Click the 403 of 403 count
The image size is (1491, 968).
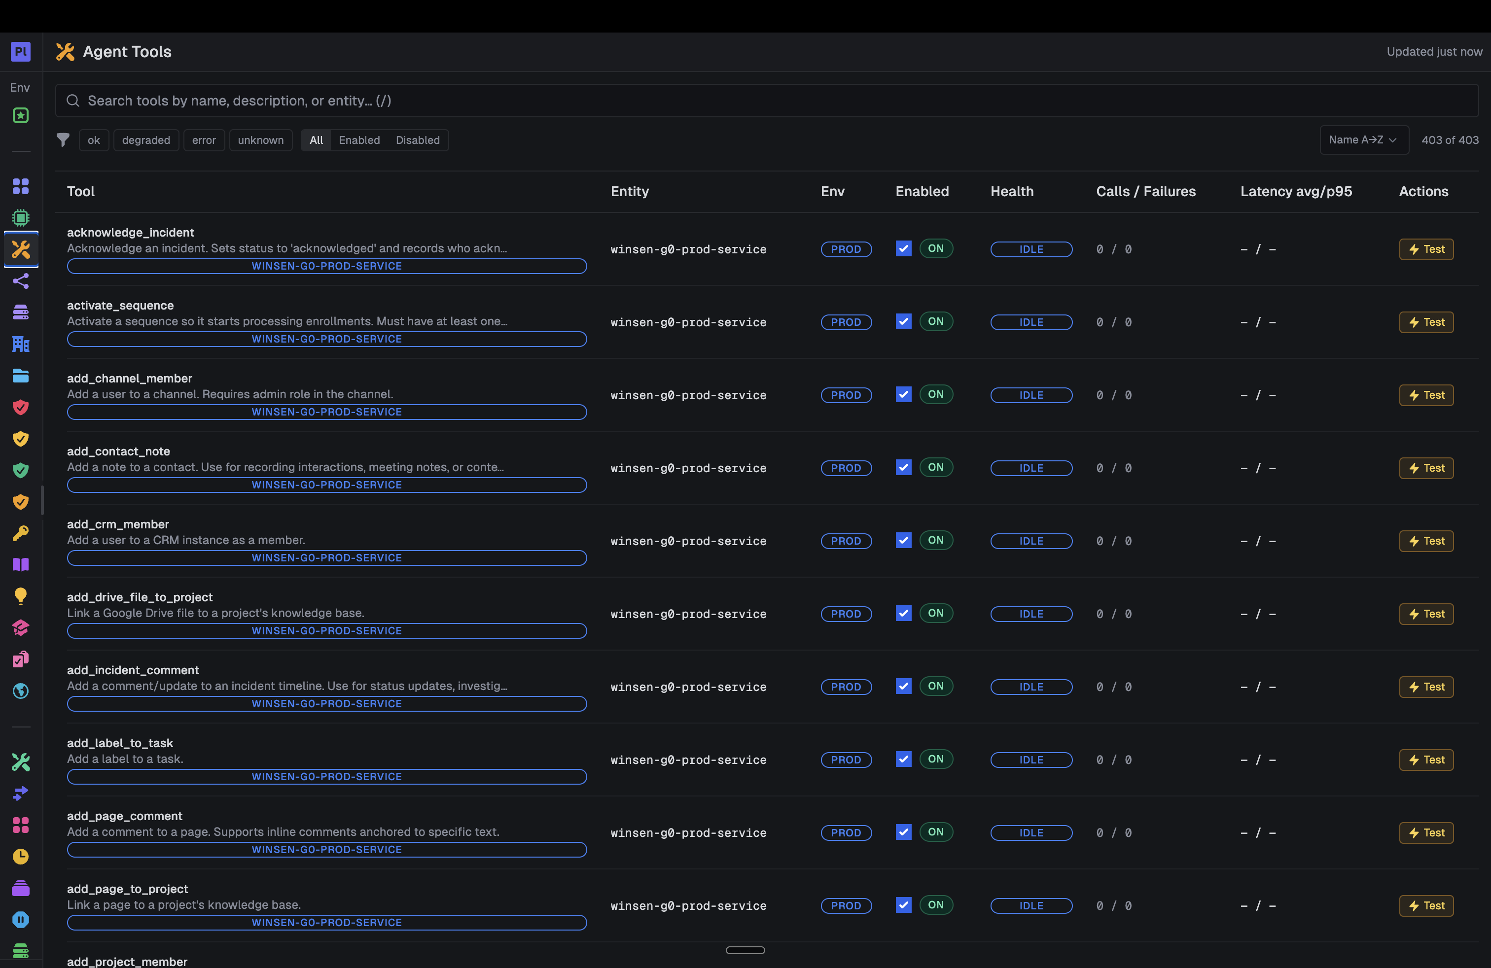point(1450,140)
